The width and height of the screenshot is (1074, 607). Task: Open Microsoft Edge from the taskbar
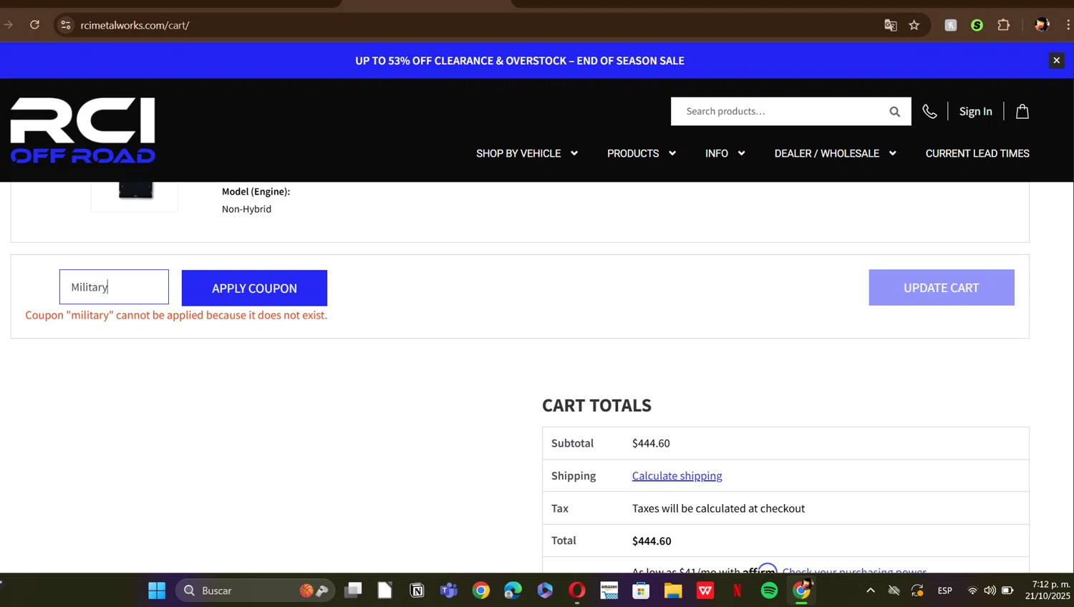coord(513,591)
